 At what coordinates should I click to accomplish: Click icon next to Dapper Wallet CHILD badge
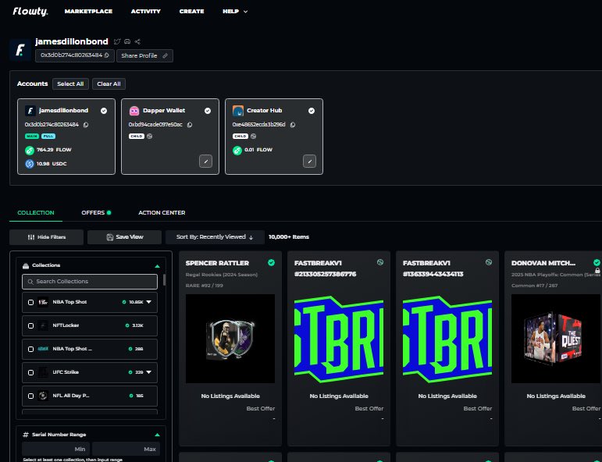150,137
